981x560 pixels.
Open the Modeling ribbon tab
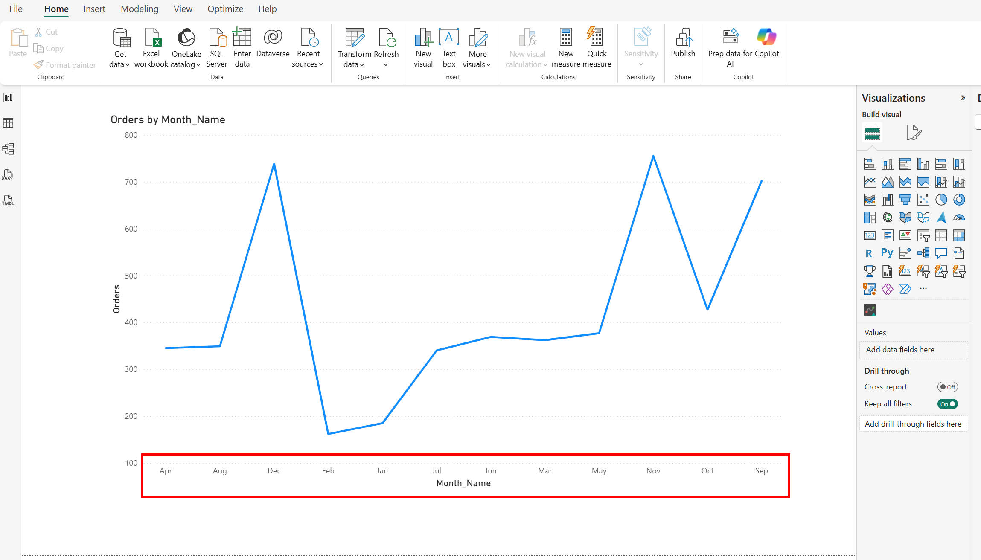pos(140,9)
